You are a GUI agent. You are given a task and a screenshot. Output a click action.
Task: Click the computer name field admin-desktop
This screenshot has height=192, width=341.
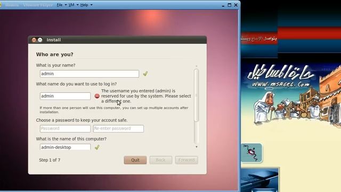(x=65, y=147)
